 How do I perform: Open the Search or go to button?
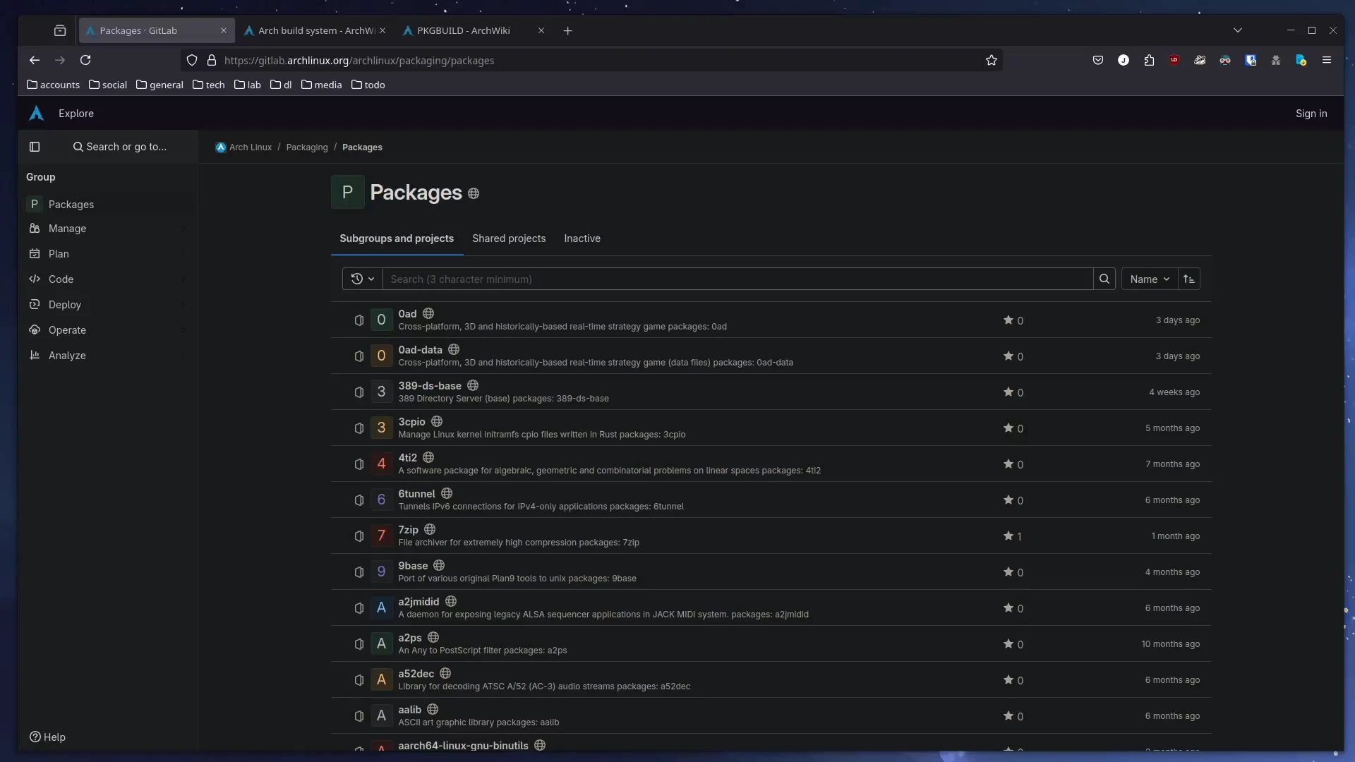point(120,147)
